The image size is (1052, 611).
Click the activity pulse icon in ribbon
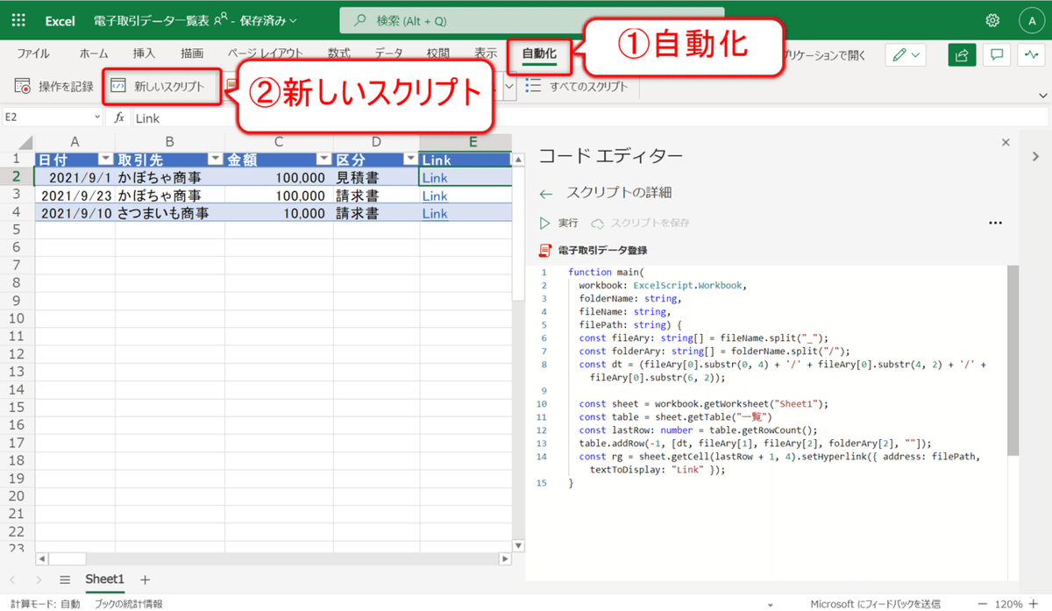(1031, 54)
